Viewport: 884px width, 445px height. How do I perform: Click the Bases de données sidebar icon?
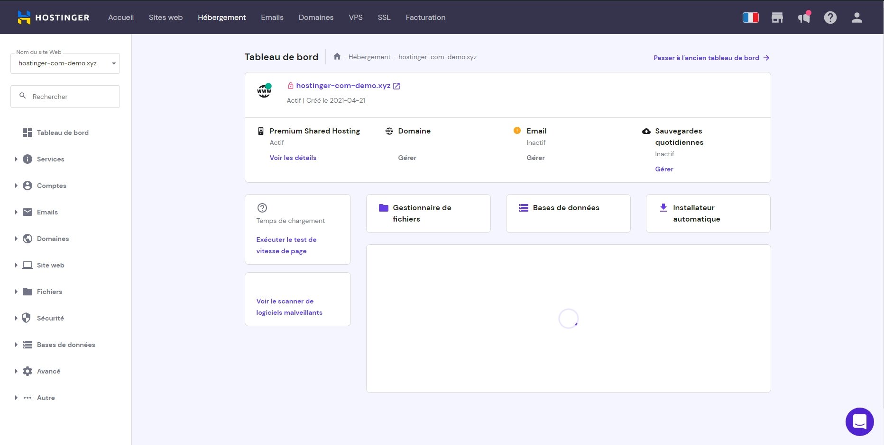pos(28,345)
